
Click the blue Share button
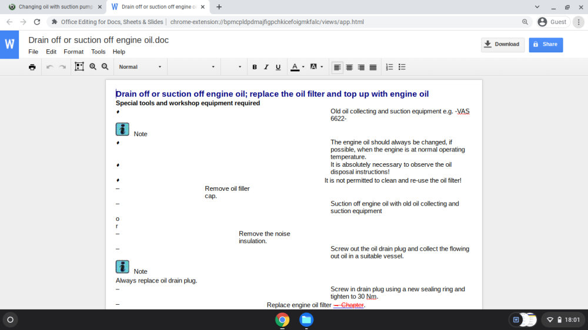coord(546,45)
